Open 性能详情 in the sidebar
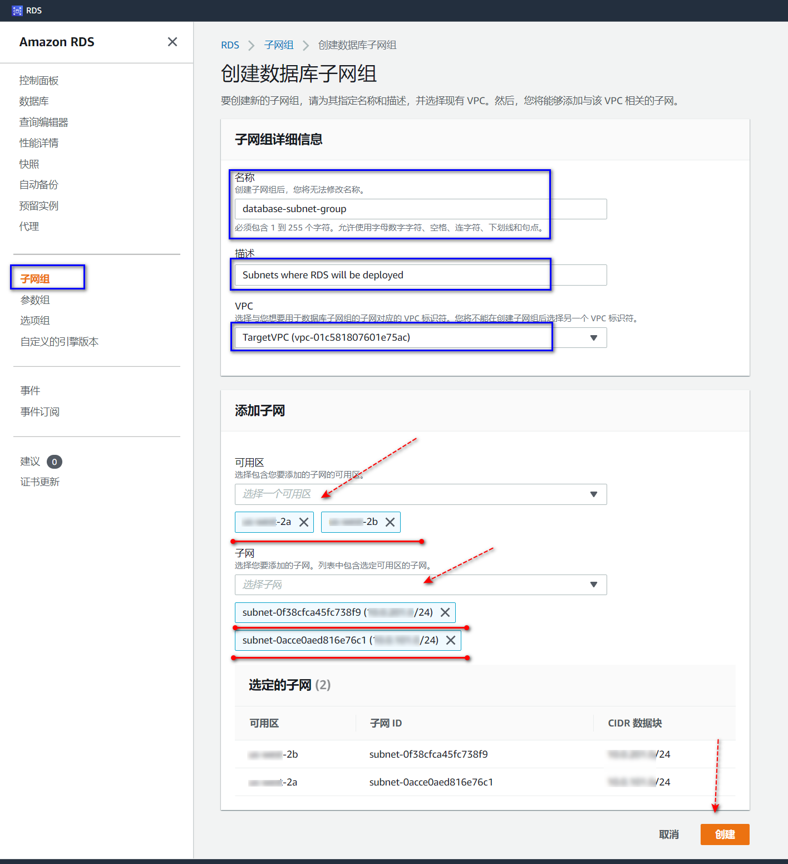This screenshot has width=788, height=864. (x=39, y=143)
